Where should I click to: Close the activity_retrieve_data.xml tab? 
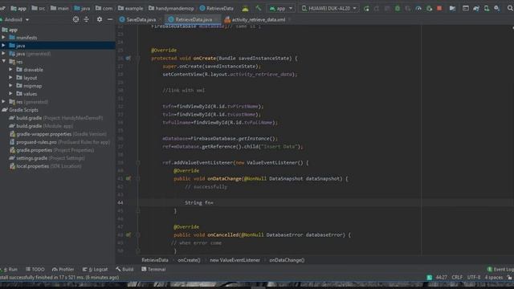(290, 19)
